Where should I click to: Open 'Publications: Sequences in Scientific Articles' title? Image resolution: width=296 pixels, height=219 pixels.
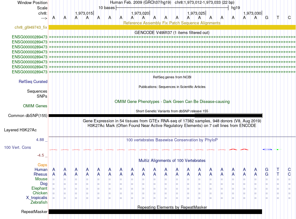point(172,87)
